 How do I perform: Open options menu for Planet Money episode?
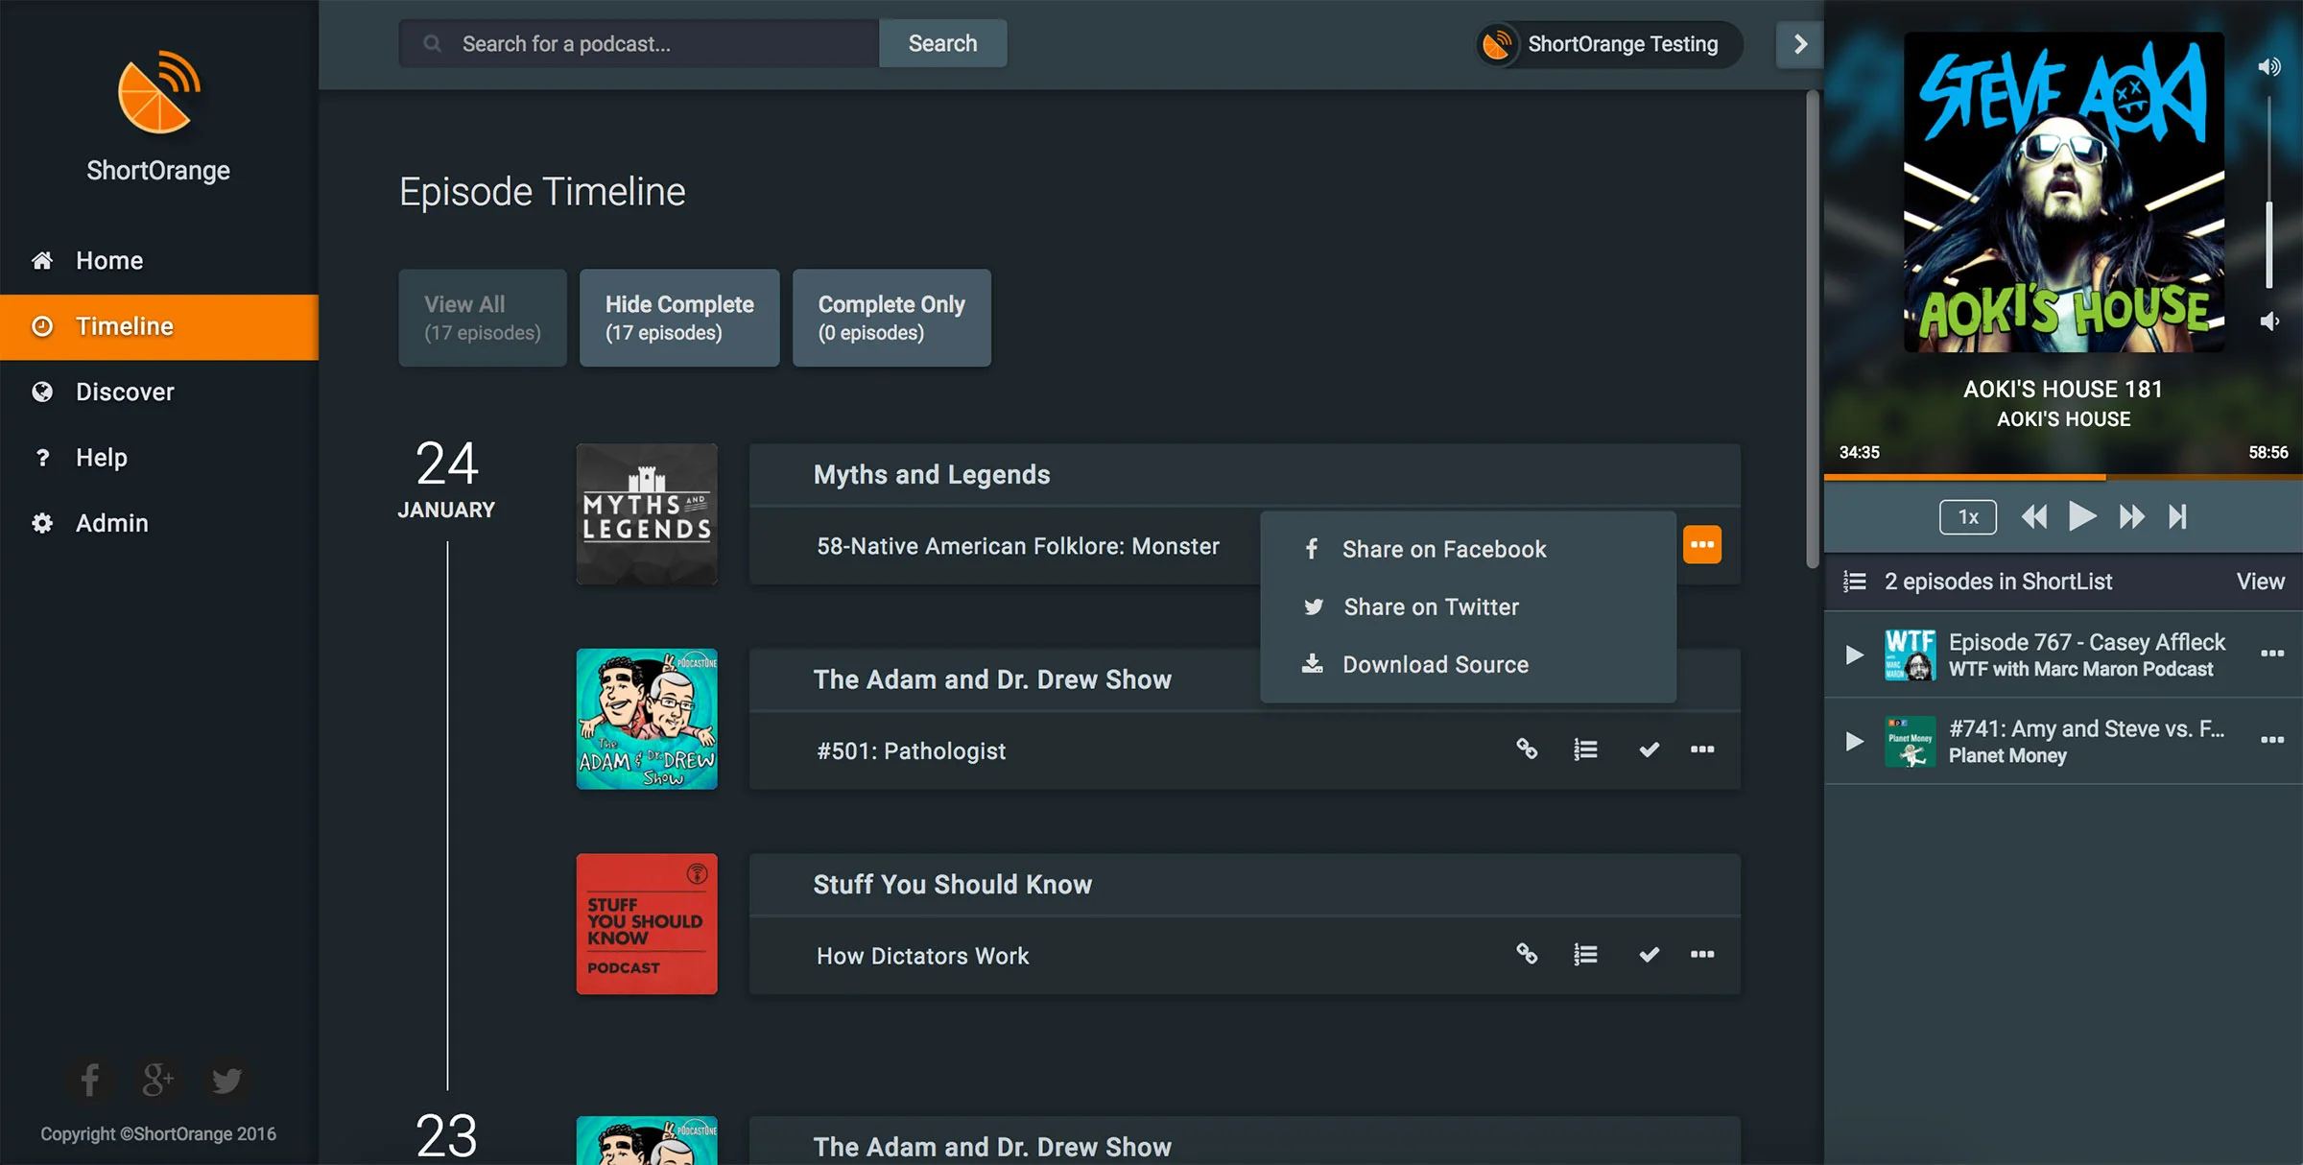click(x=2271, y=740)
